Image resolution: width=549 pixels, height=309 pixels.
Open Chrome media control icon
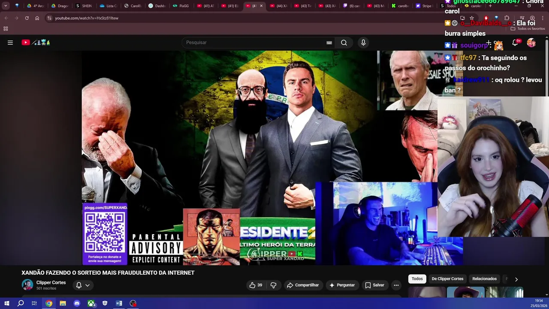522,18
